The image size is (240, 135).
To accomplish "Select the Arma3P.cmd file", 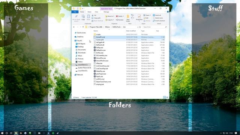I will click(x=100, y=37).
